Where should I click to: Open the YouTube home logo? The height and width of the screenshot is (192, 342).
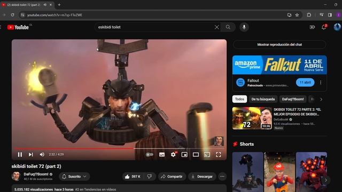pos(18,27)
